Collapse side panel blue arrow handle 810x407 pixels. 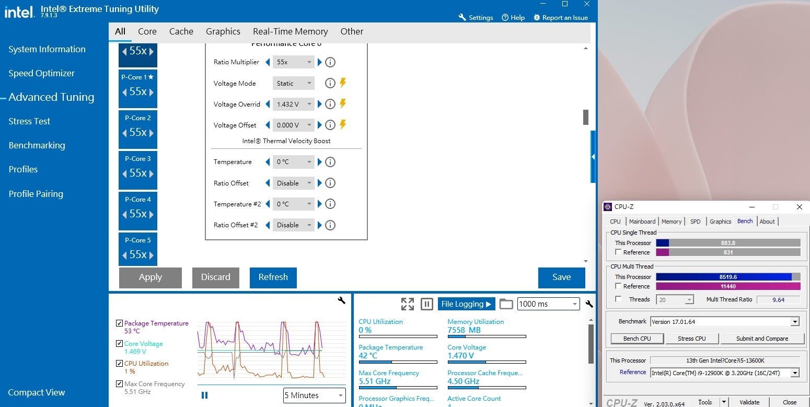click(x=593, y=157)
